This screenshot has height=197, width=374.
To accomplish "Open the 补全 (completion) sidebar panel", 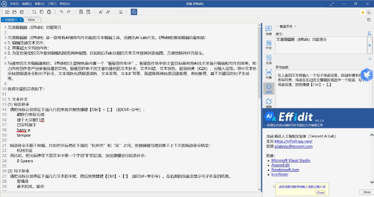I will [x=268, y=45].
